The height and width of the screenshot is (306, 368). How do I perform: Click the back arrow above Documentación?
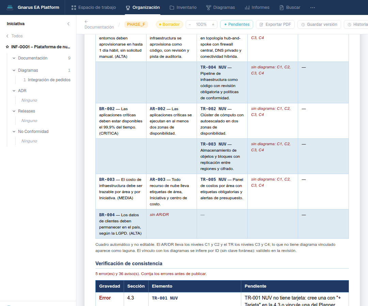pos(86,21)
